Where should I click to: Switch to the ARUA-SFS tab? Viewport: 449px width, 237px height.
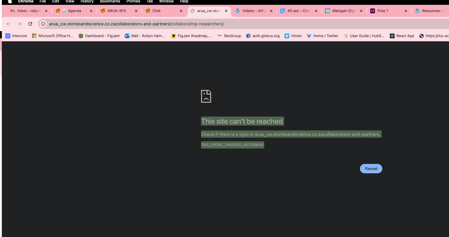(116, 11)
